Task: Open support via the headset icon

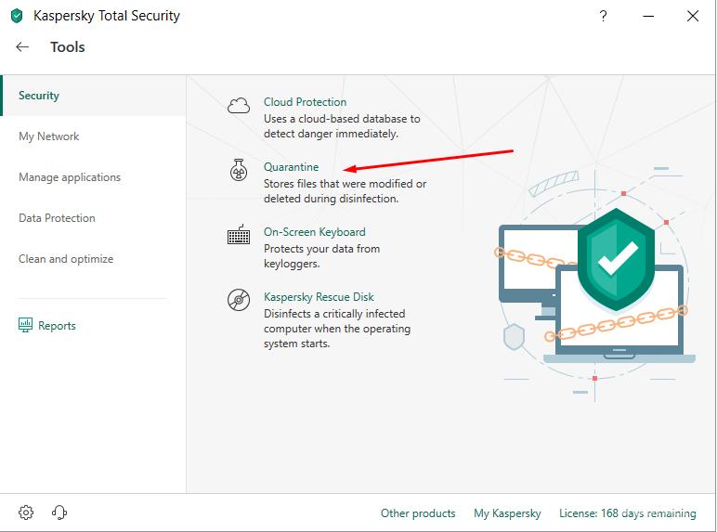Action: click(59, 513)
